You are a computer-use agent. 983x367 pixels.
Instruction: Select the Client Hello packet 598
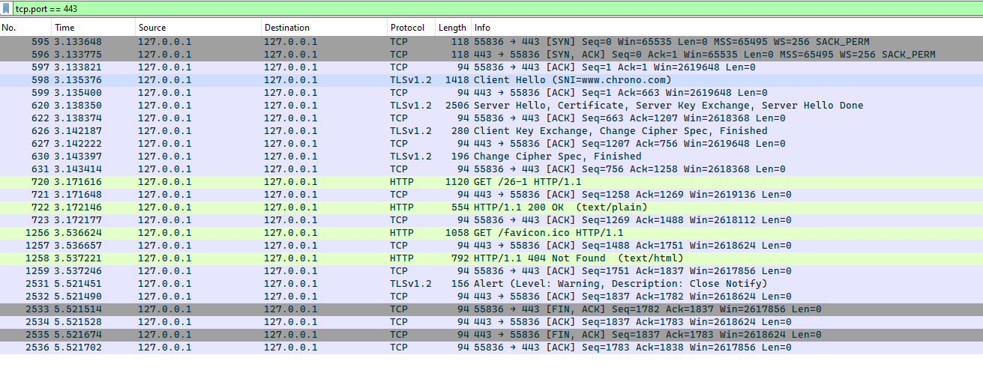[491, 80]
